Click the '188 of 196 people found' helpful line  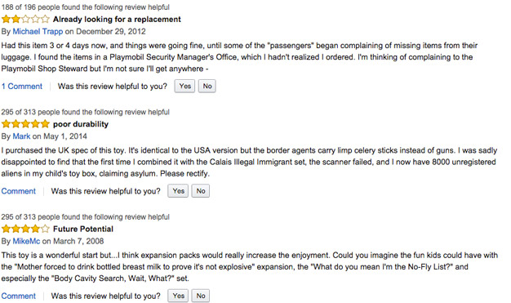coord(86,7)
